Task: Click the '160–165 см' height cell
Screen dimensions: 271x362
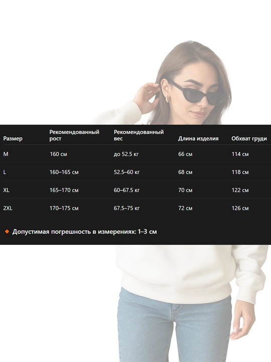Action: click(64, 172)
